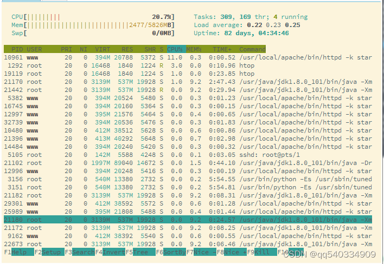Click F7 Nice - to lower niceness
384x264 pixels.
pos(201,252)
